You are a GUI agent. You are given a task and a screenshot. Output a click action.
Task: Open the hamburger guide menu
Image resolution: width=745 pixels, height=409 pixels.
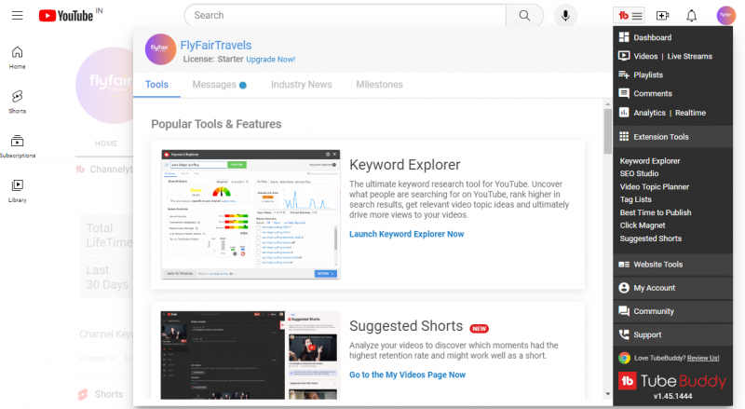coord(16,16)
